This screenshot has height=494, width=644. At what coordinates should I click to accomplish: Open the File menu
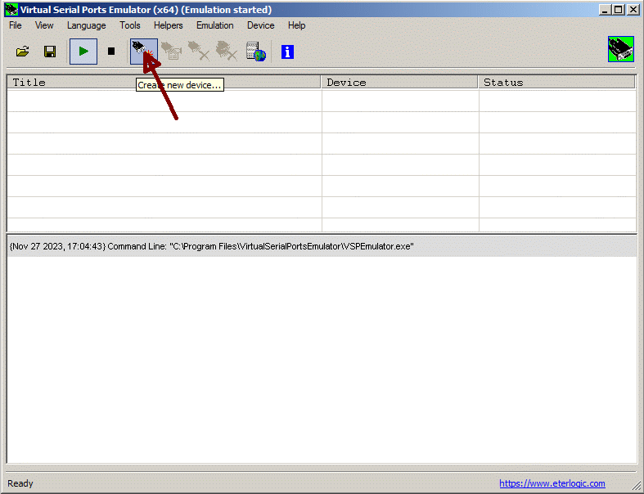tap(16, 25)
